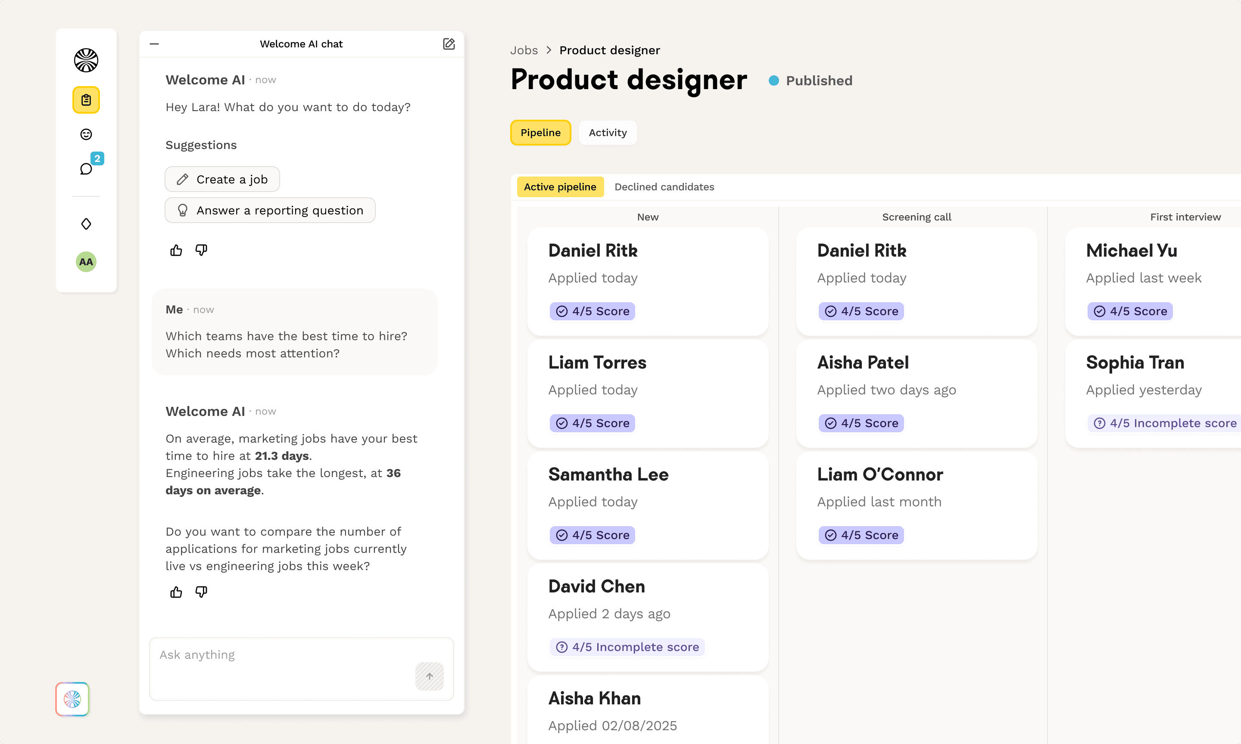Thumbs up the time-to-hire response
Screen dimensions: 1241x744
176,592
